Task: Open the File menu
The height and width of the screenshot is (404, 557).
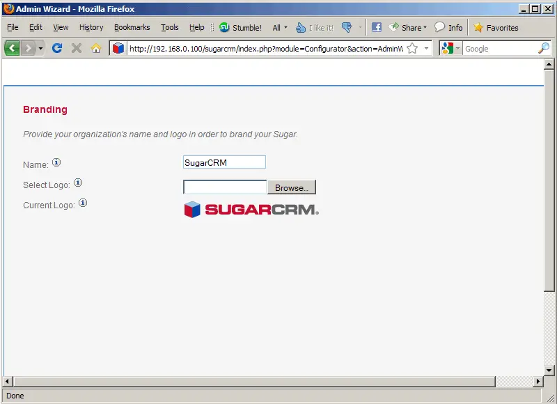Action: pos(13,27)
